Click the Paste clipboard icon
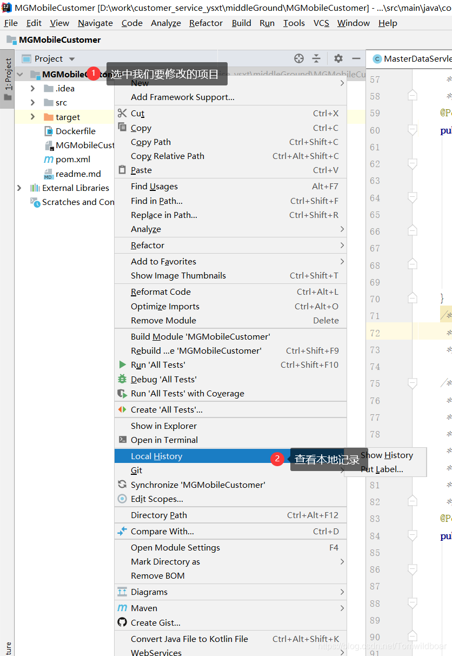The image size is (452, 656). 122,170
